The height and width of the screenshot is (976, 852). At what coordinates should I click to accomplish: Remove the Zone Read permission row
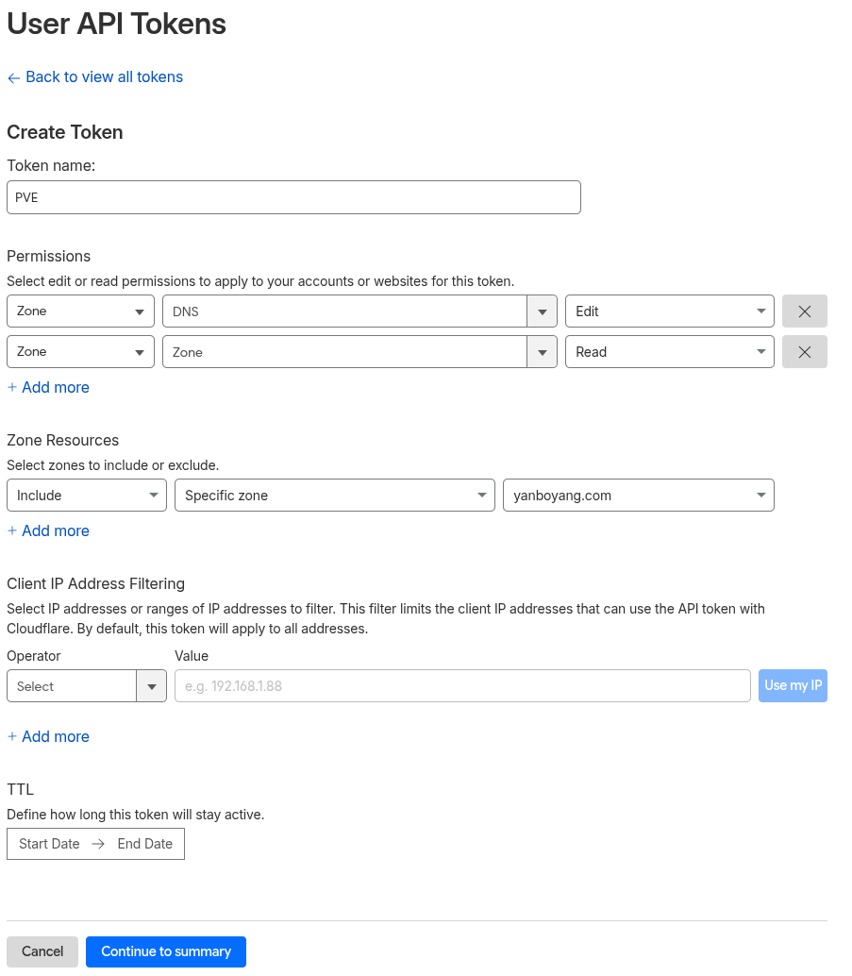coord(804,352)
